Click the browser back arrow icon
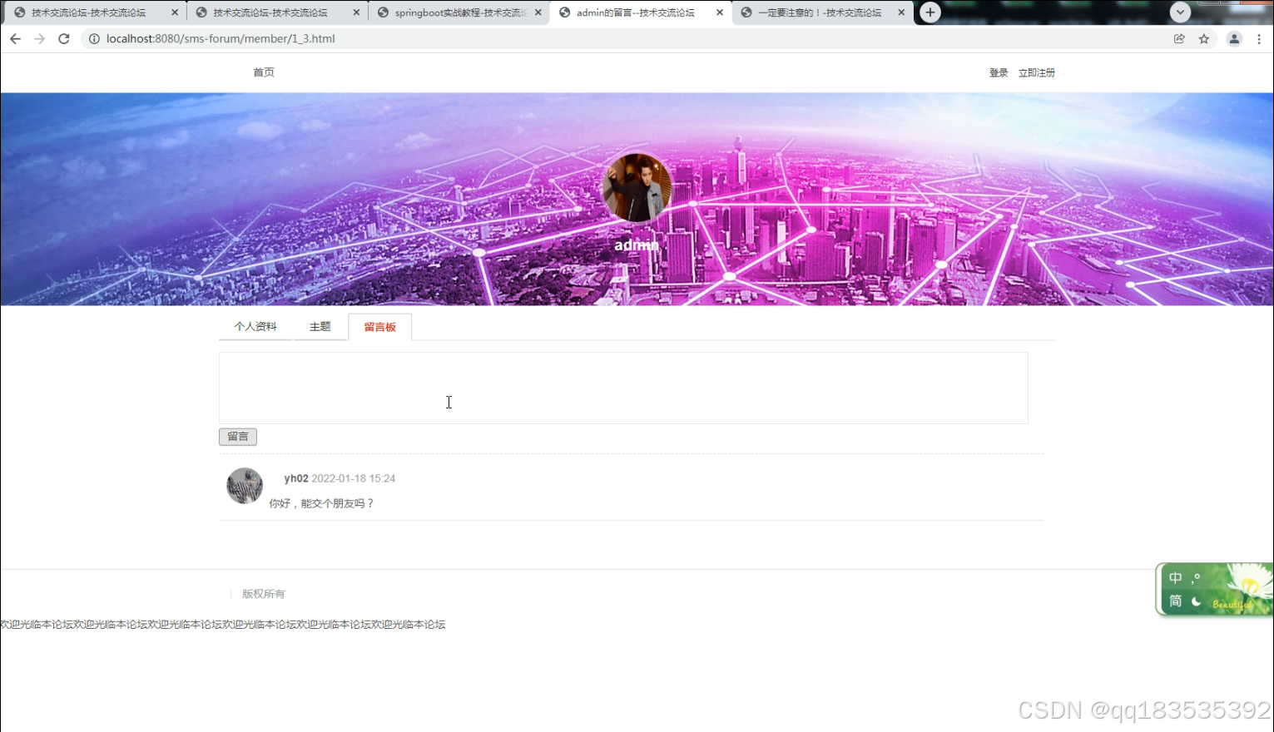This screenshot has width=1274, height=732. point(15,38)
